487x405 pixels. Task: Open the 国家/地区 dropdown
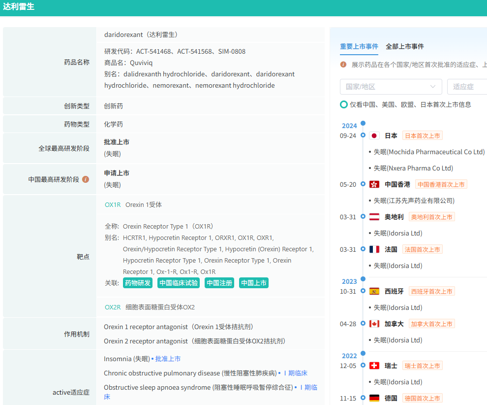(x=391, y=87)
